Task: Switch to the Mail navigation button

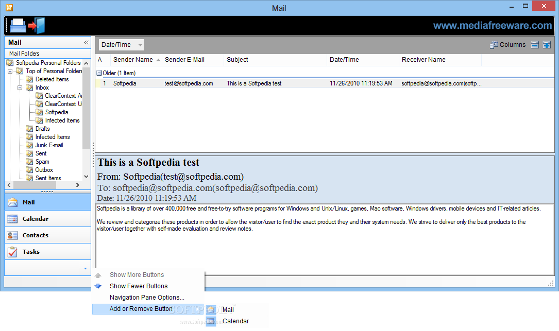Action: [48, 202]
